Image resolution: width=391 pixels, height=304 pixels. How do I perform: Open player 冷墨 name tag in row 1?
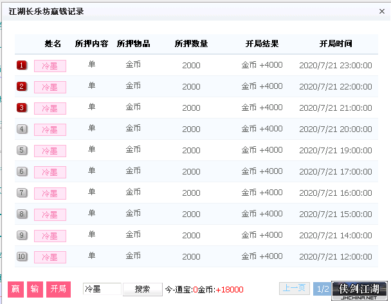click(x=50, y=66)
